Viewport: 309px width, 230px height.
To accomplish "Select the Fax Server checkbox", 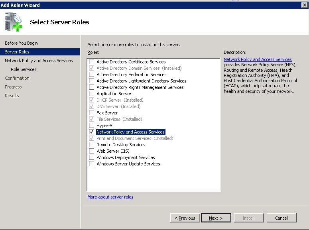I will coord(91,113).
